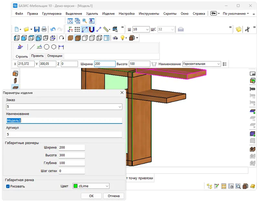The width and height of the screenshot is (259, 203).
Task: Select the dimension tool icon
Action: 61,47
